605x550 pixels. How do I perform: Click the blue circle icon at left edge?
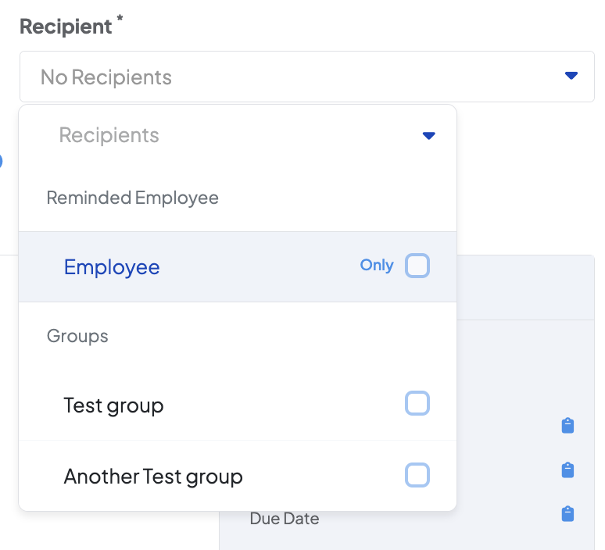pos(1,162)
